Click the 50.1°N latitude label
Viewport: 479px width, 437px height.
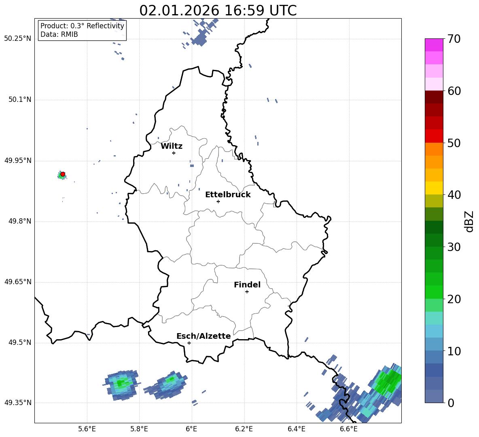[20, 99]
